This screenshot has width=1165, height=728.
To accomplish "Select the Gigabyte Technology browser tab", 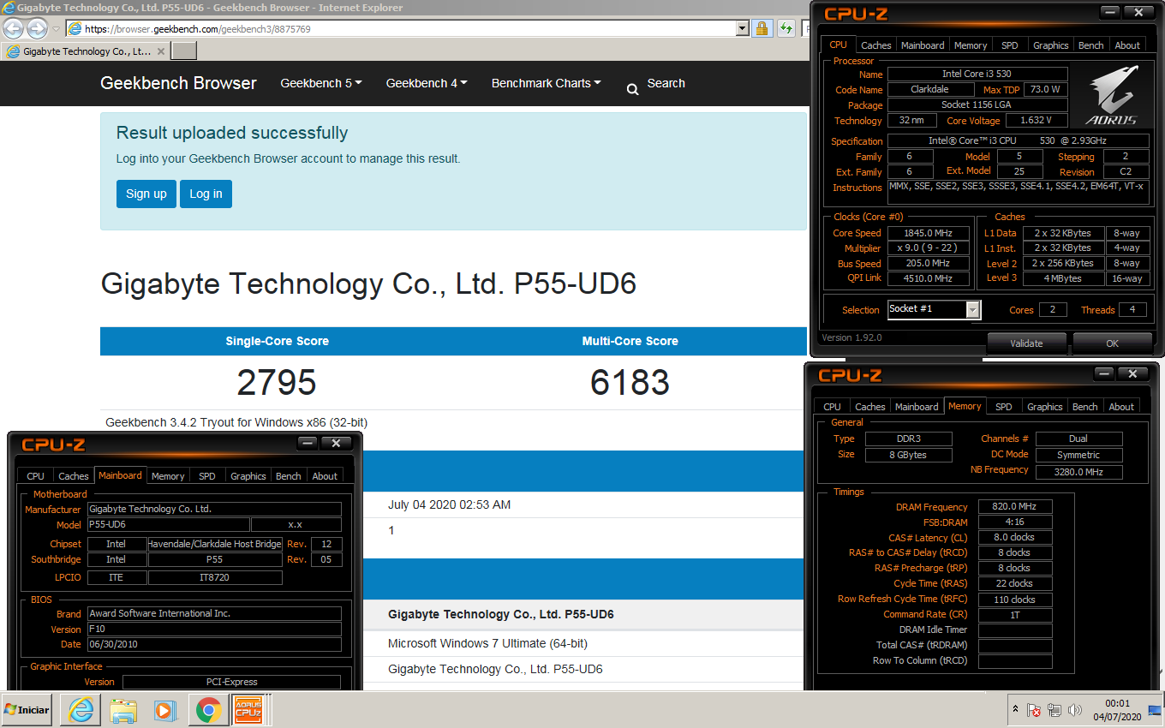I will pyautogui.click(x=86, y=51).
